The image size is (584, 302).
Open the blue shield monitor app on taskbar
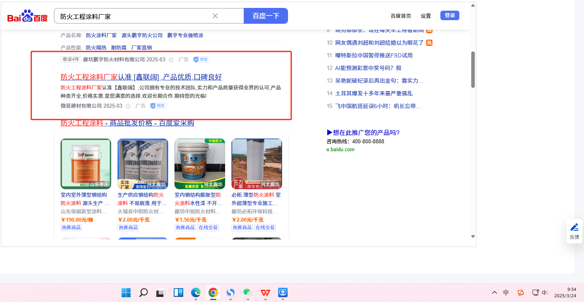283,293
